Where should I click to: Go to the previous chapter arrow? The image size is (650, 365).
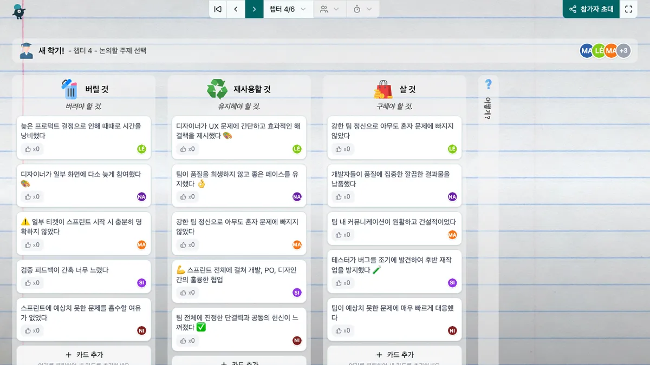(x=236, y=9)
